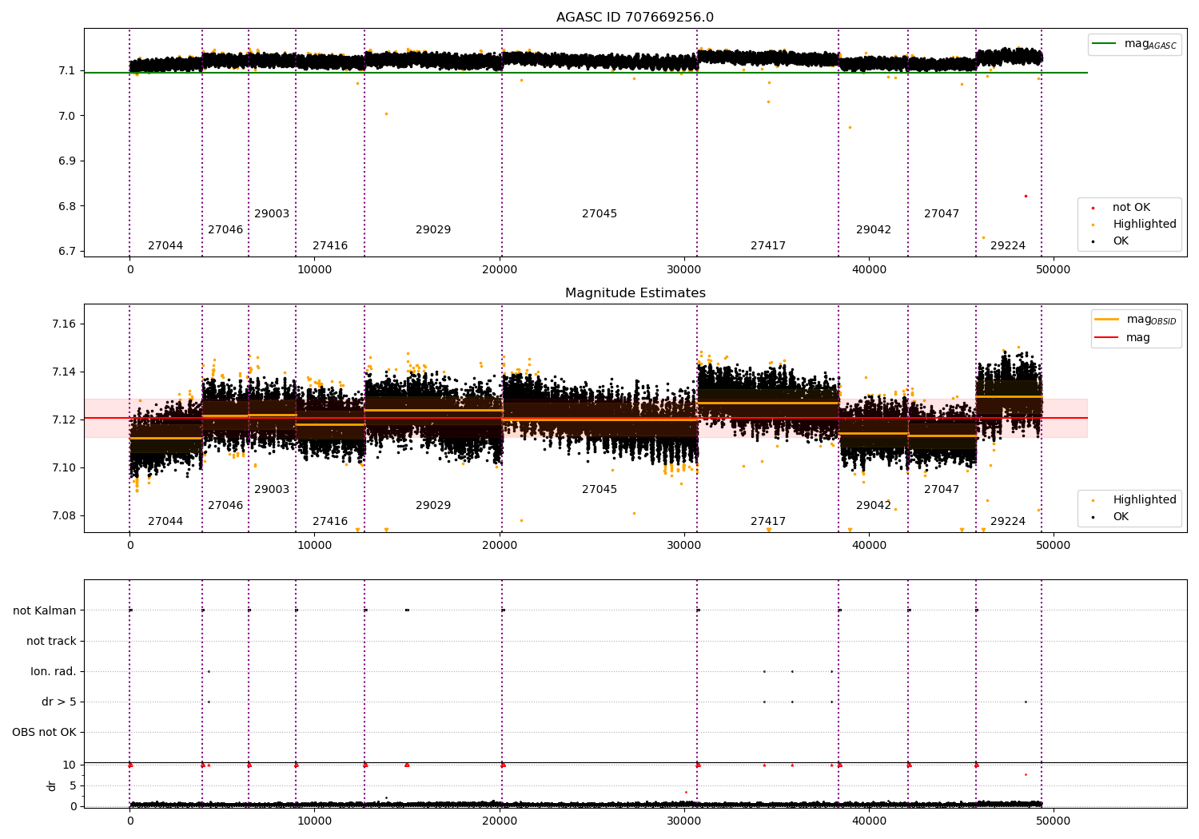Click OBSID label 27047 in the middle plot
Image resolution: width=1199 pixels, height=839 pixels.
click(x=942, y=490)
